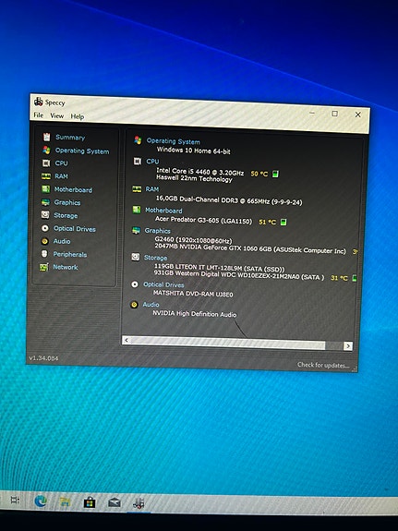This screenshot has height=531, width=398.
Task: Click the Motherboard icon in sidebar
Action: click(x=46, y=189)
